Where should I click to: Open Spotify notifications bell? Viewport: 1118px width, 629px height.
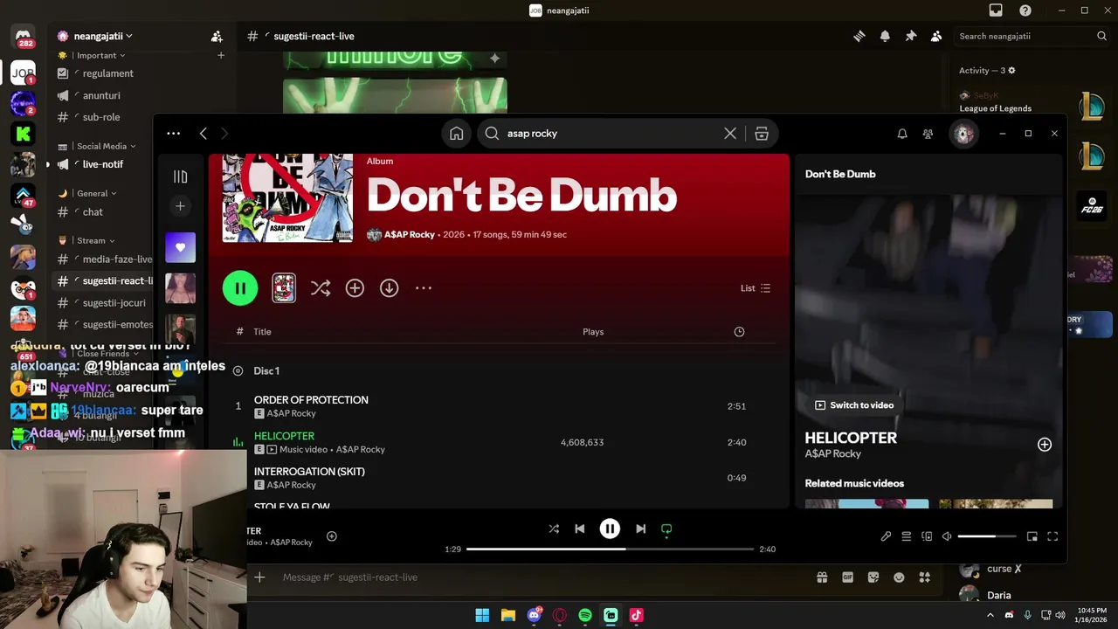pyautogui.click(x=902, y=134)
